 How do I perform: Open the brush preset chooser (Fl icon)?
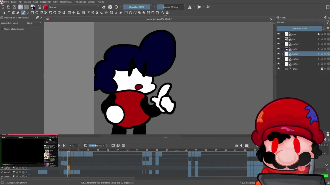[x=46, y=7]
